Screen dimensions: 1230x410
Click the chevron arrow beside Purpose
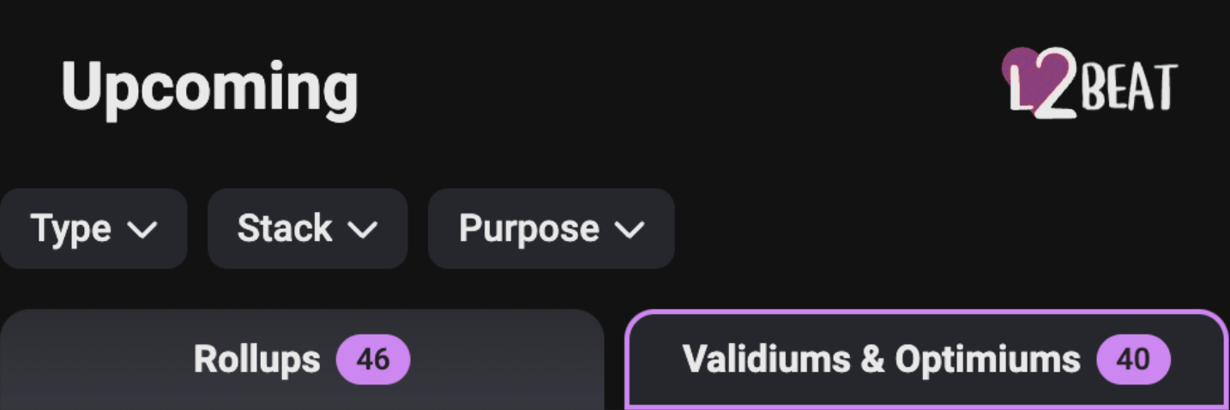click(x=630, y=230)
